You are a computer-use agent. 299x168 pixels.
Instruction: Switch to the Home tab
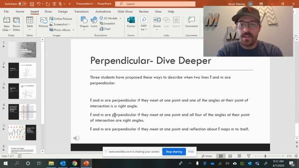pos(20,11)
